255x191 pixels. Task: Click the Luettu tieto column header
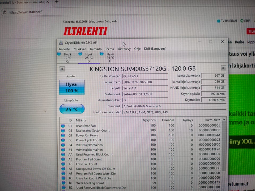(212, 120)
